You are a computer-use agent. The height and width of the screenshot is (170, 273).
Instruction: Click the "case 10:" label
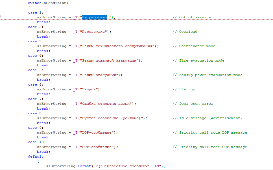click(x=37, y=142)
